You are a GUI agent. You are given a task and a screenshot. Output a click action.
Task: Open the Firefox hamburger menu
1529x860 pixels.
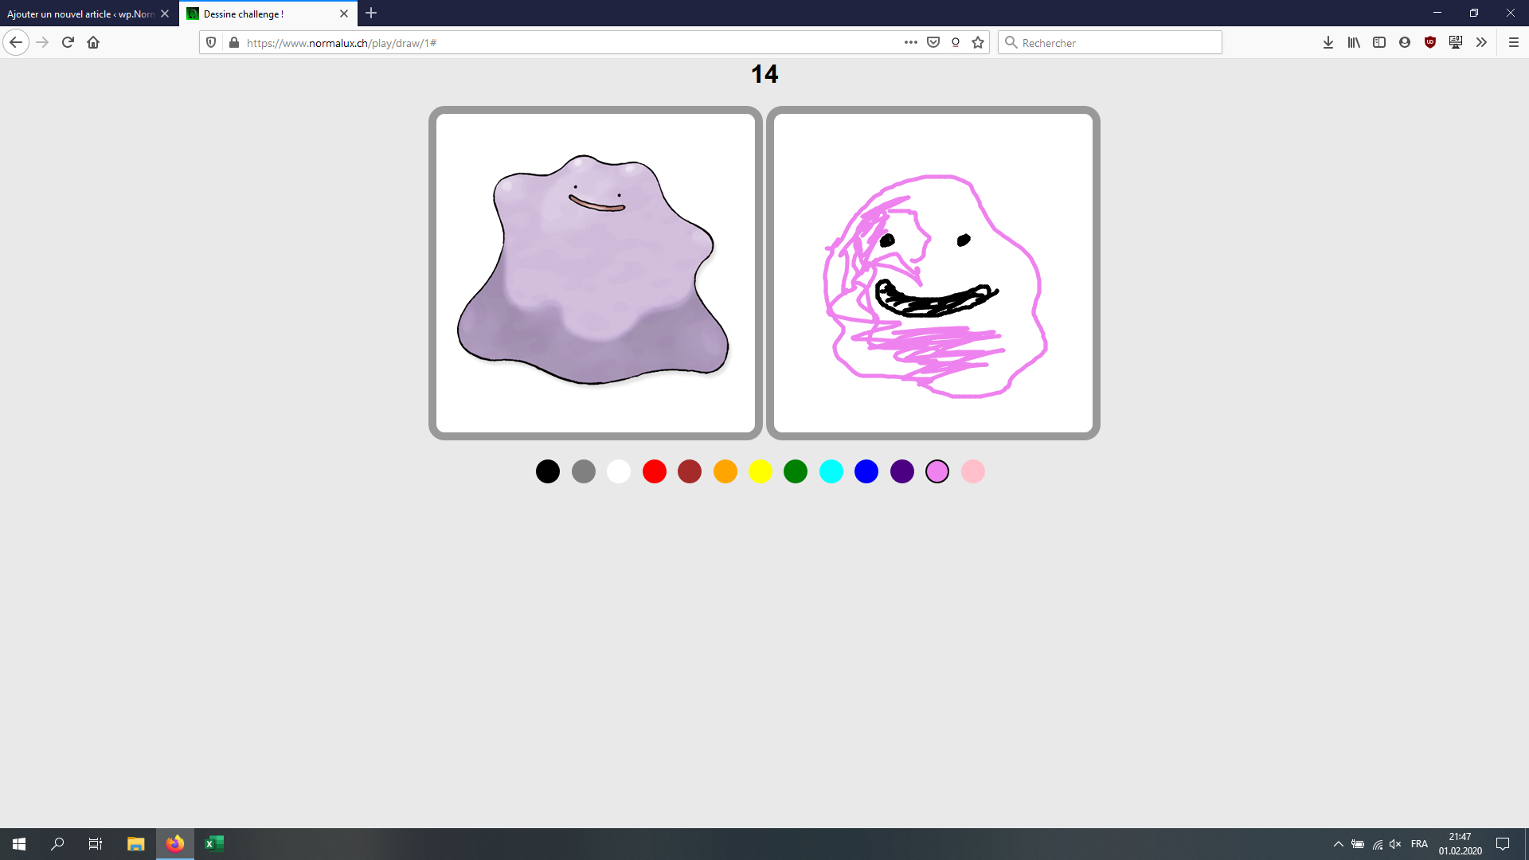(x=1514, y=42)
